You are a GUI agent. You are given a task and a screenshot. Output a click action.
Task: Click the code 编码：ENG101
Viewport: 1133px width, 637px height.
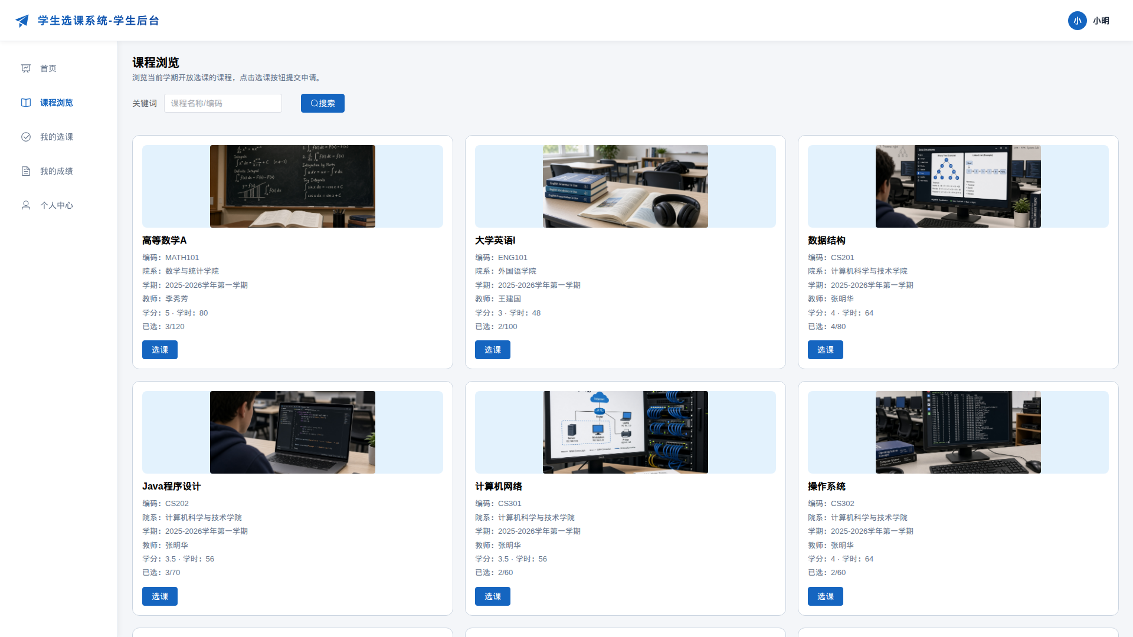pos(502,257)
